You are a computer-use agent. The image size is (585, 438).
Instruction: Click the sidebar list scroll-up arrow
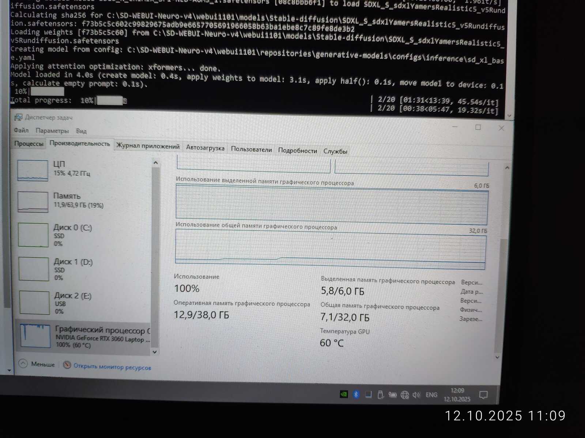[155, 163]
